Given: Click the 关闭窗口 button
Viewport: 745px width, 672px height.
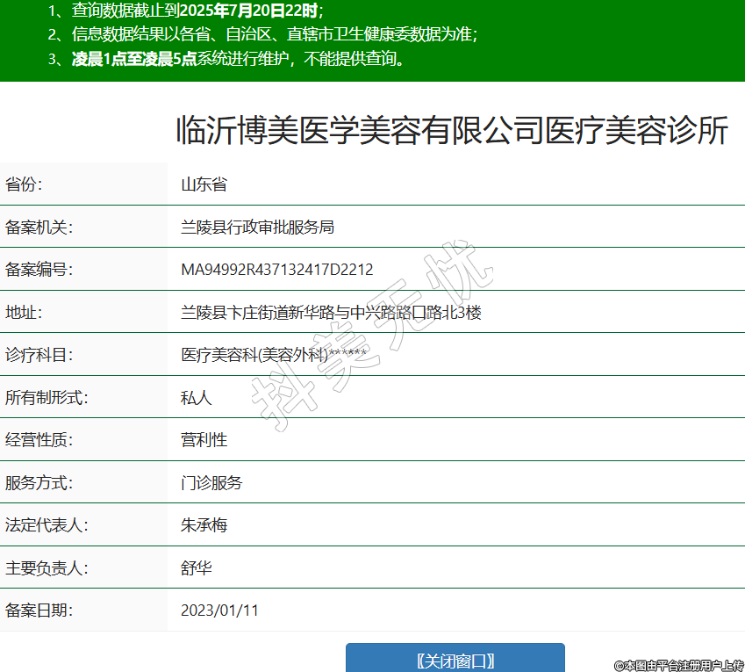Looking at the screenshot, I should pos(455,660).
